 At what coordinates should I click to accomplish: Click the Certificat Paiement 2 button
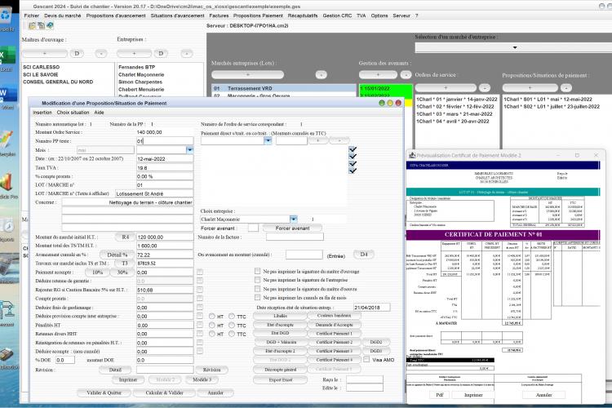pos(334,342)
